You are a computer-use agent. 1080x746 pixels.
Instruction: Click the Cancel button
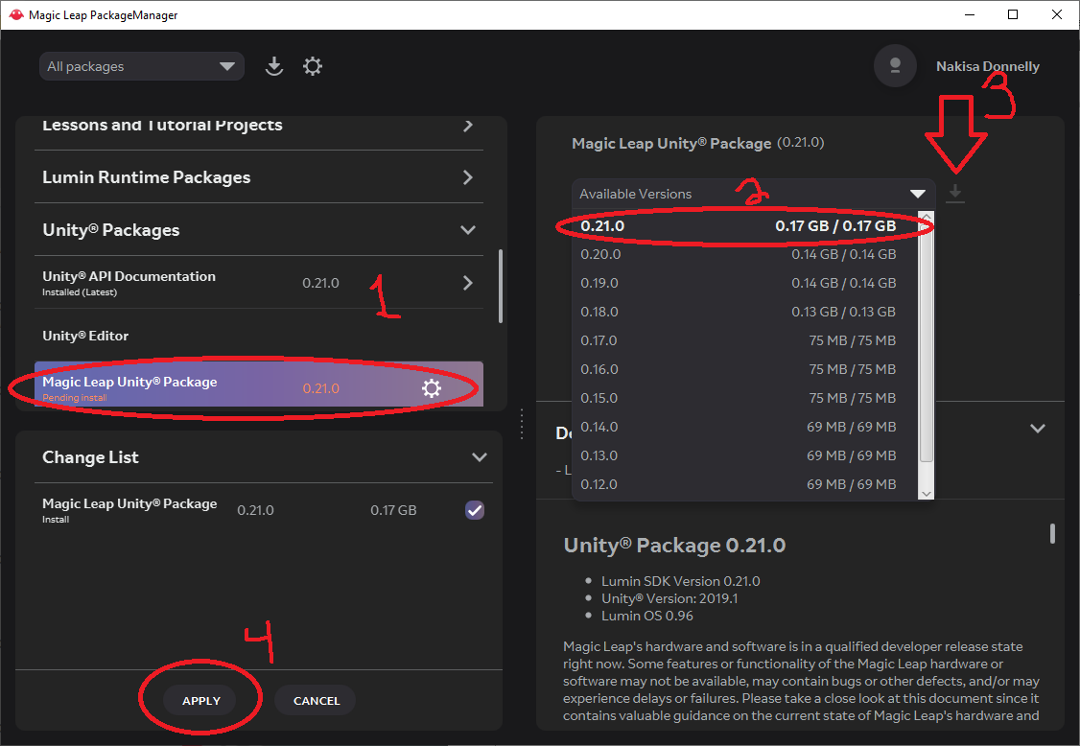click(317, 701)
